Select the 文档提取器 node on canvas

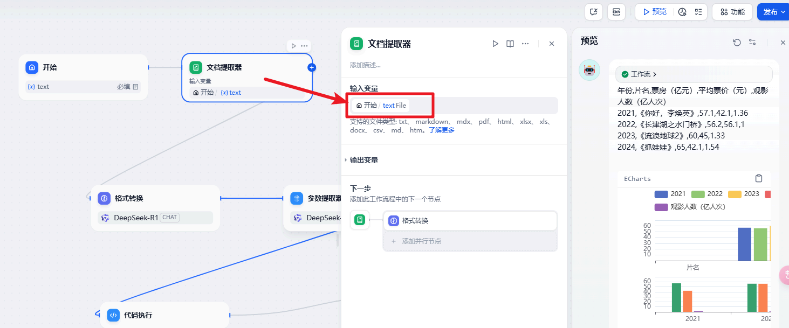tap(247, 77)
